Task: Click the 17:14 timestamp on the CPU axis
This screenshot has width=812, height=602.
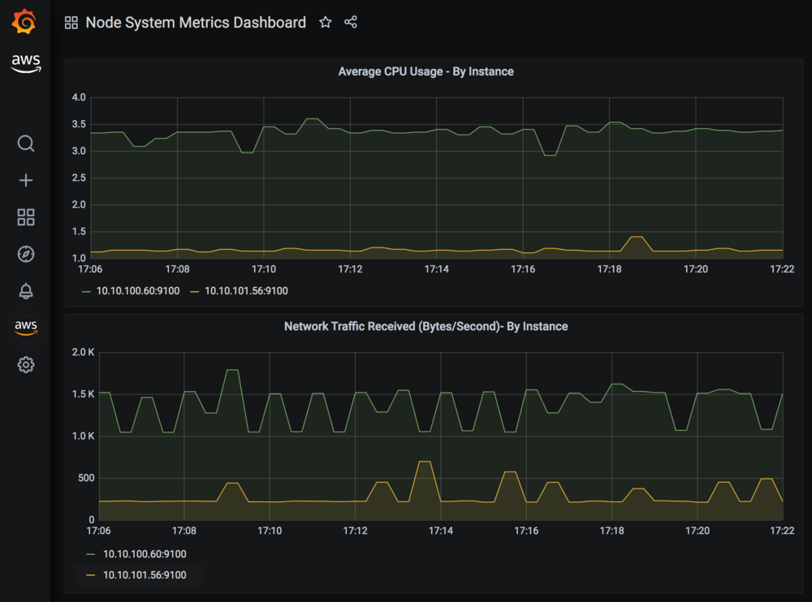Action: click(x=436, y=269)
